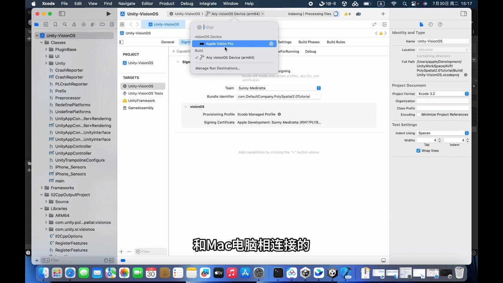This screenshot has height=283, width=503.
Task: Toggle Wrap lines checkbox
Action: [419, 151]
